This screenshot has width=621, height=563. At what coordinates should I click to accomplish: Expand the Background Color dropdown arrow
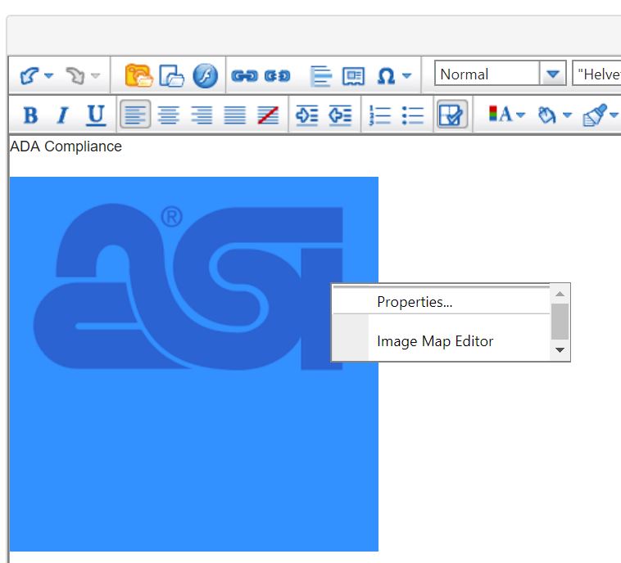567,115
